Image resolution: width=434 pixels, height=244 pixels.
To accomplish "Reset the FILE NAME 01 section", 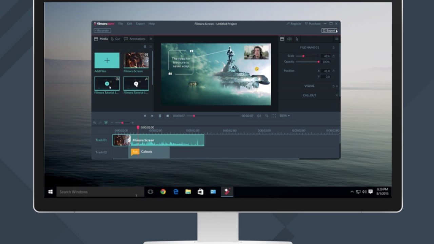I will pyautogui.click(x=334, y=48).
